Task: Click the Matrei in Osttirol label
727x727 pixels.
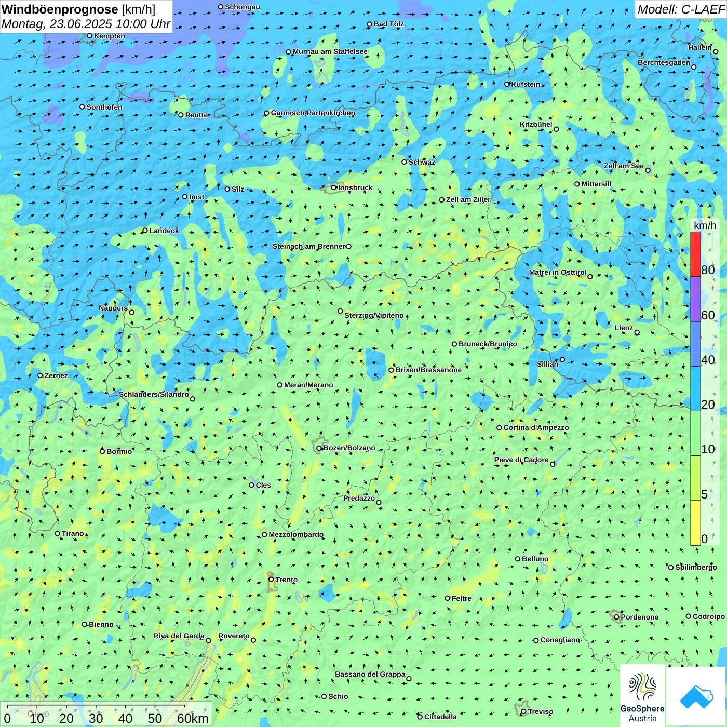Action: point(558,272)
